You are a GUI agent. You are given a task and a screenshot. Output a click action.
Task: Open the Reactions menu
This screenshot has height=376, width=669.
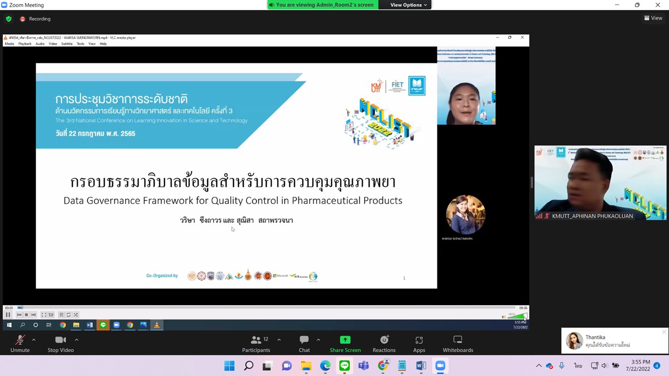pyautogui.click(x=384, y=343)
